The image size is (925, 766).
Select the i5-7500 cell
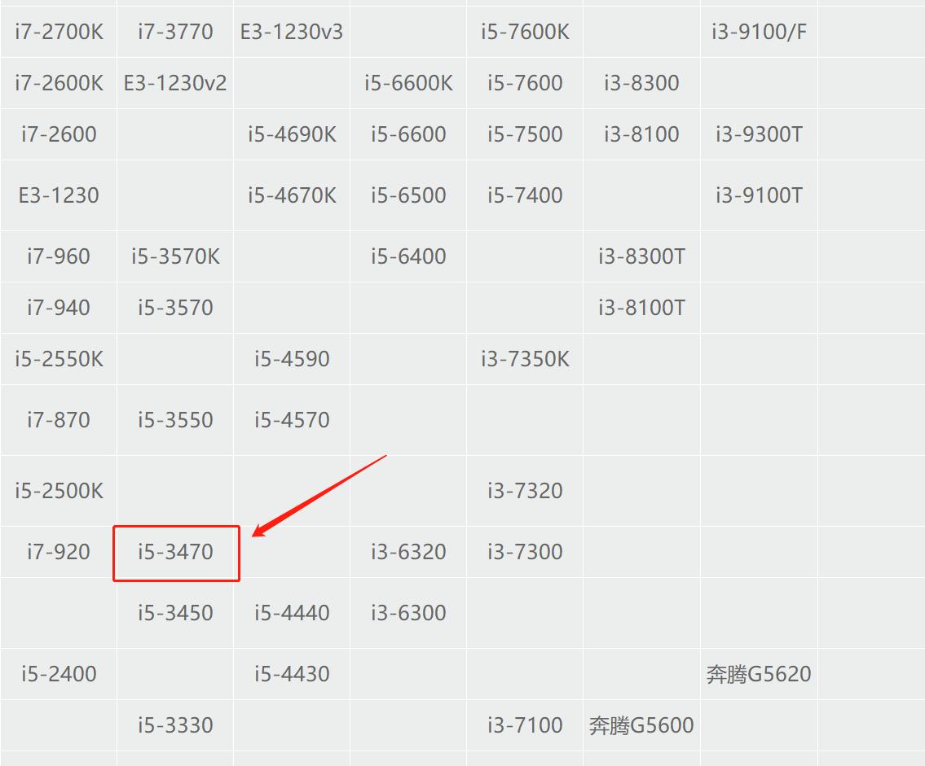(x=525, y=134)
